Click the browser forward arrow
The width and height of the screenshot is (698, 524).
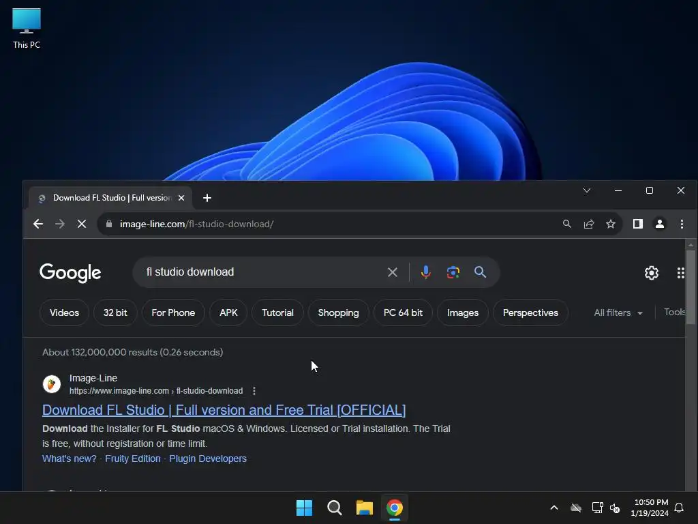pos(60,224)
